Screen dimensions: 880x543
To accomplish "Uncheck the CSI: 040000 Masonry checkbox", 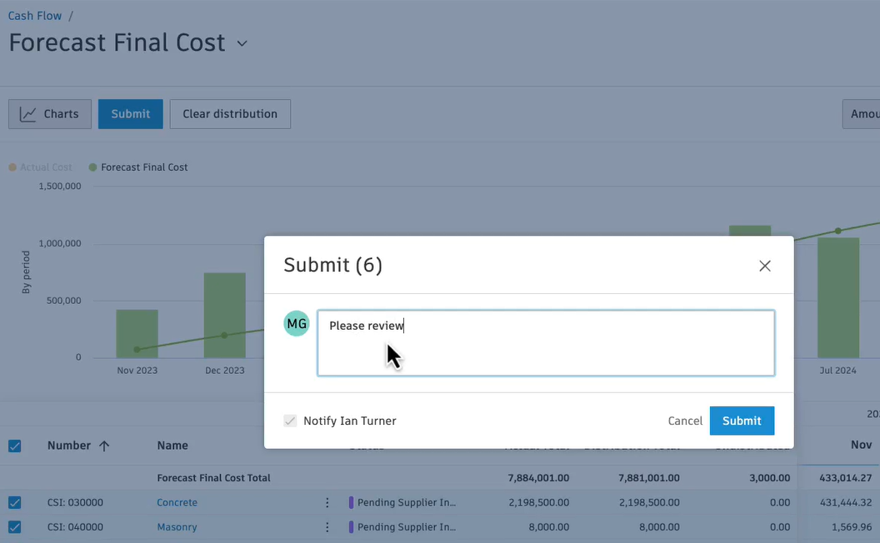I will click(x=15, y=527).
